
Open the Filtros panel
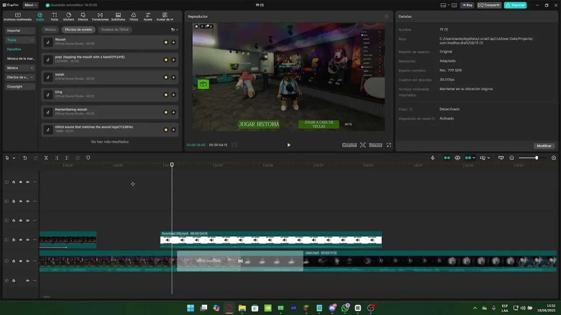[133, 17]
